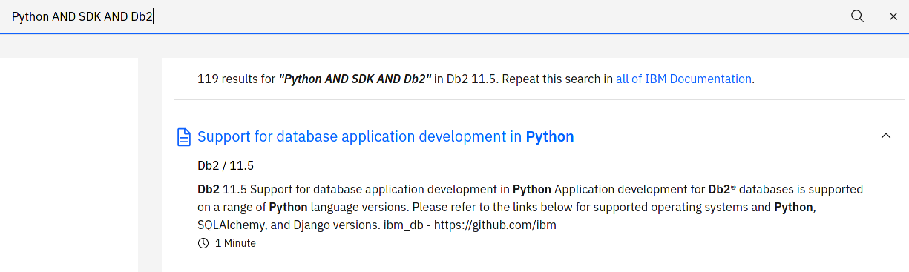This screenshot has width=909, height=272.
Task: Open the 'all of IBM Documentation' link
Action: coord(683,79)
